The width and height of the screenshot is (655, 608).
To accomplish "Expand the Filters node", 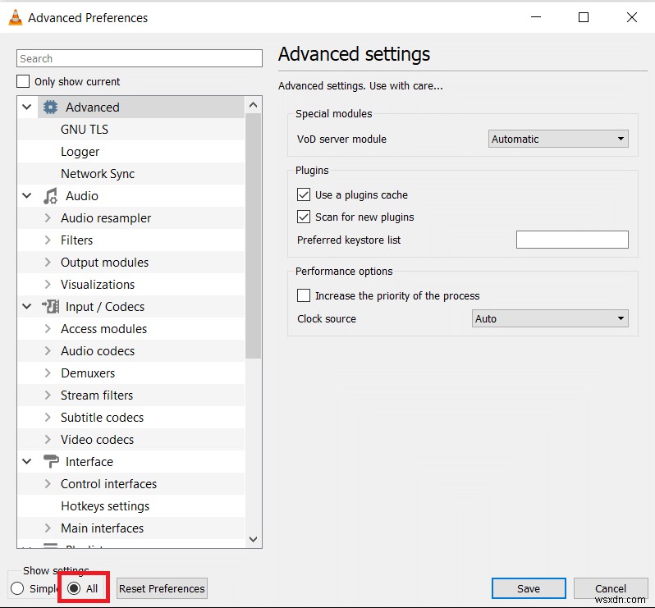I will click(48, 240).
